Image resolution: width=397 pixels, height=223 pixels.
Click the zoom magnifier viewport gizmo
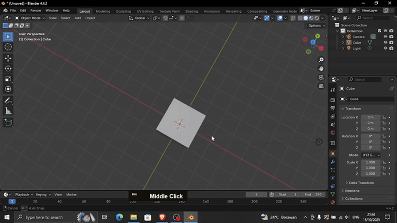point(321,60)
